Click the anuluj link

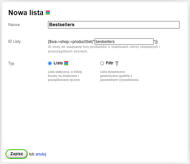(x=41, y=154)
